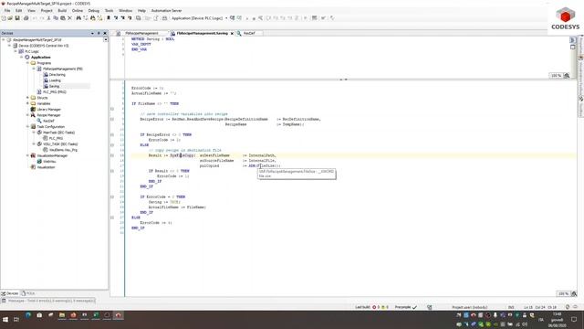The height and width of the screenshot is (329, 584).
Task: Open the Build menu
Action: click(x=62, y=10)
